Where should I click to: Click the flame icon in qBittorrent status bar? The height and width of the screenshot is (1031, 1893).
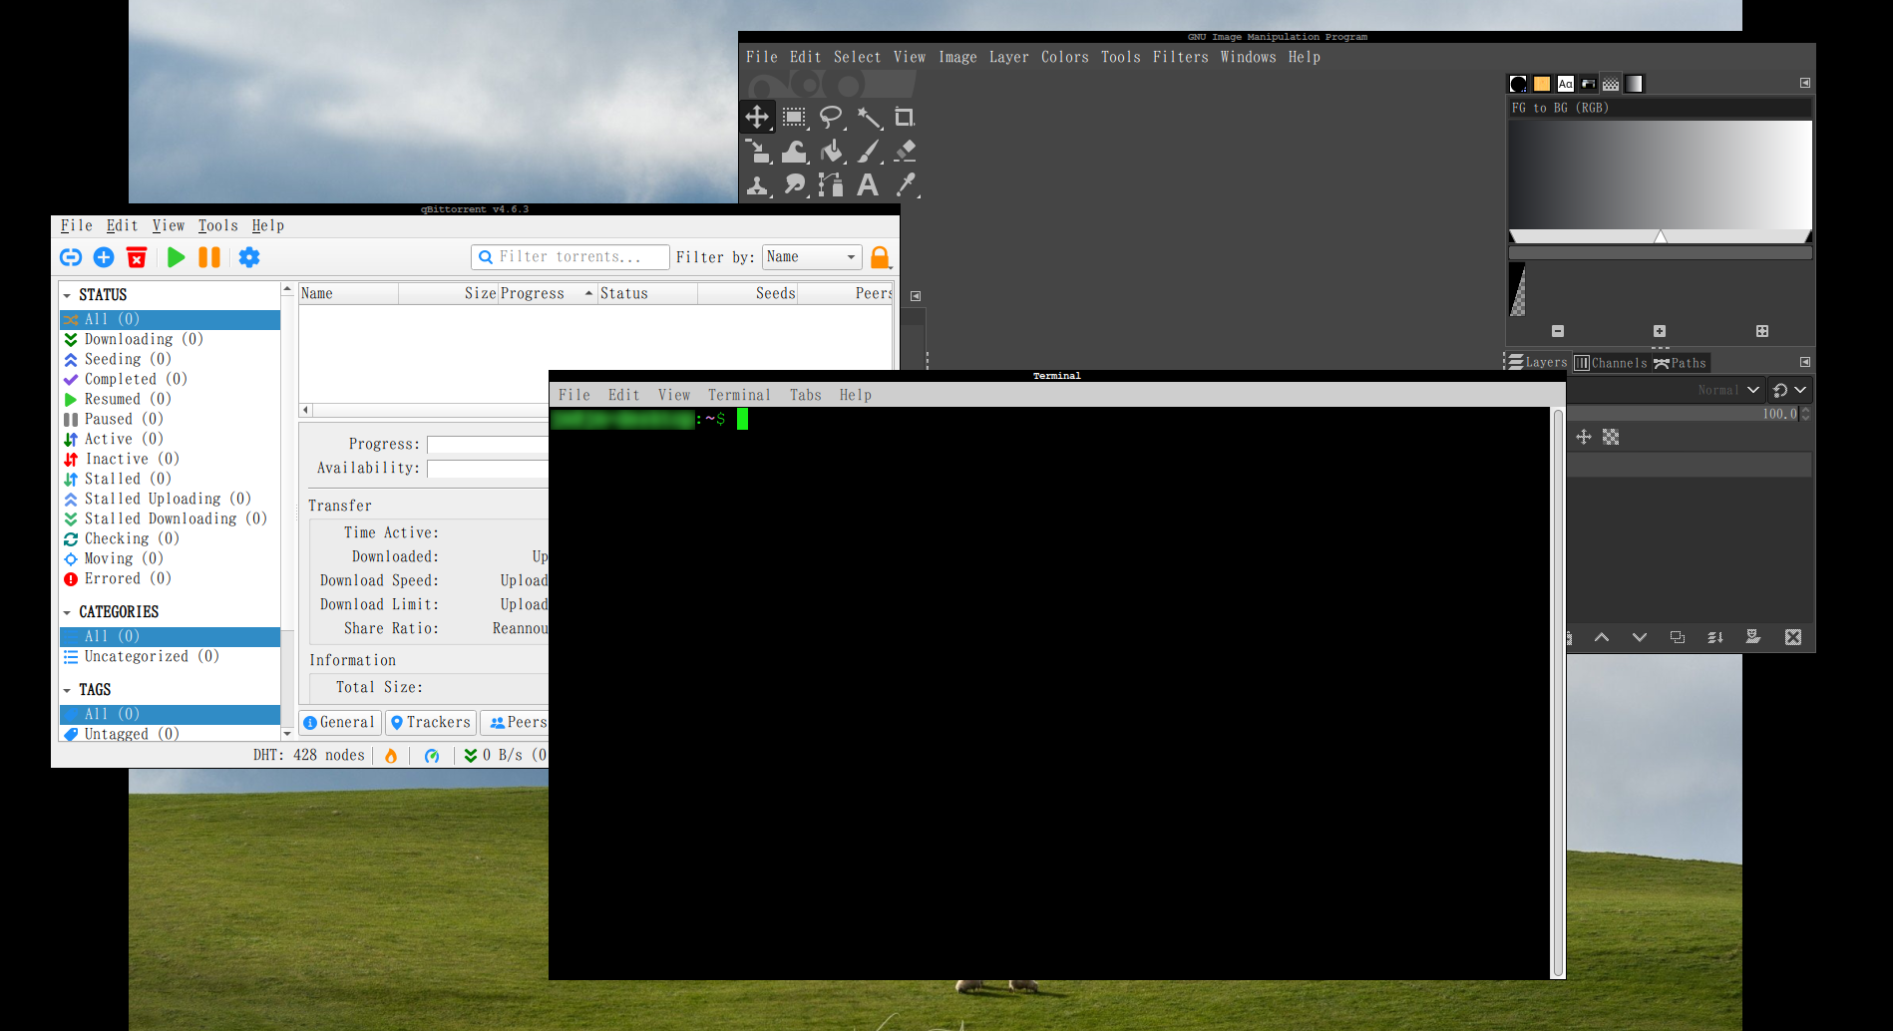point(391,756)
